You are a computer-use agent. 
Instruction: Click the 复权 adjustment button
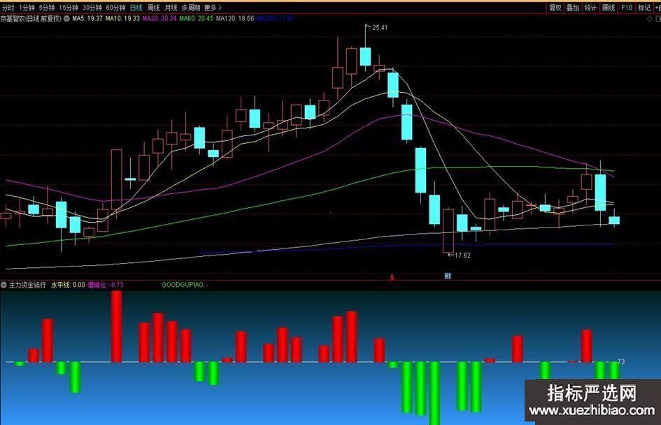(555, 8)
